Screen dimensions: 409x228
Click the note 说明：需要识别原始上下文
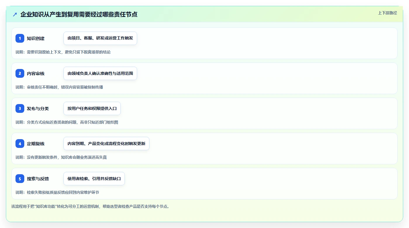coord(63,52)
